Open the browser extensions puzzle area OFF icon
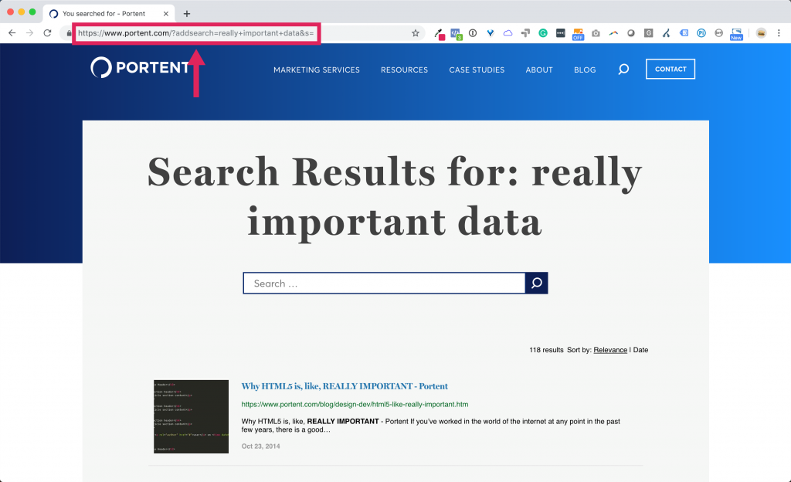The width and height of the screenshot is (791, 482). 577,34
